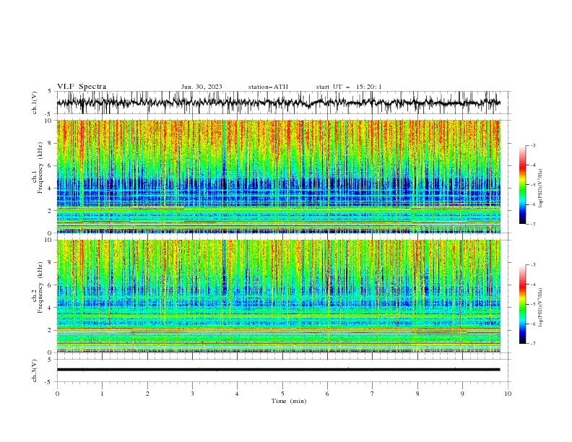This screenshot has width=572, height=442.
Task: Click the "Time (min)" axis label
Action: coord(289,401)
